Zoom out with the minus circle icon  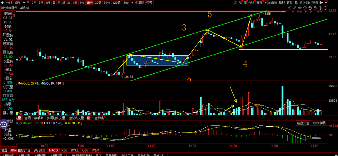326,8
